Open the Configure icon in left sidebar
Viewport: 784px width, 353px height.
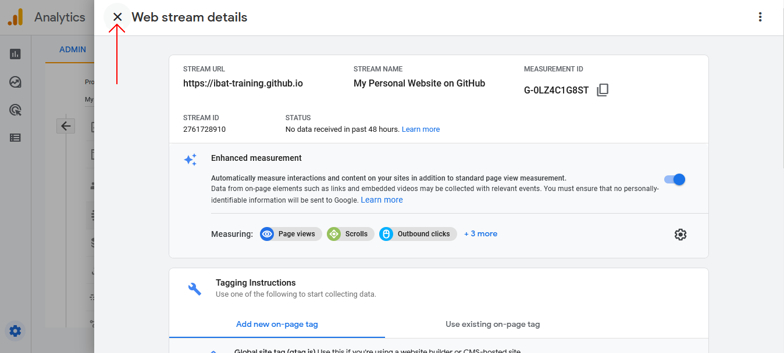point(15,138)
